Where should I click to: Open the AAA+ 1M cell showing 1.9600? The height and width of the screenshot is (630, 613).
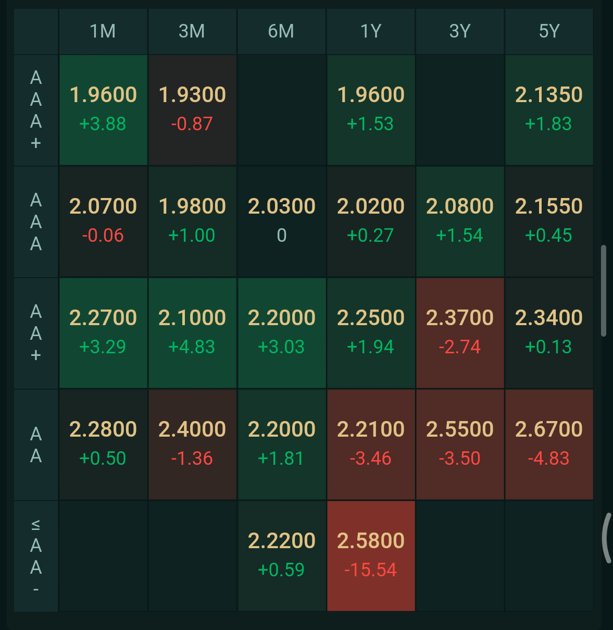point(103,110)
